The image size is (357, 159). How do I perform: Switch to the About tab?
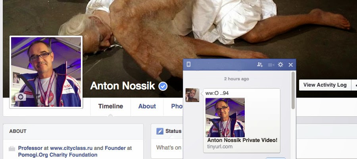pyautogui.click(x=147, y=106)
